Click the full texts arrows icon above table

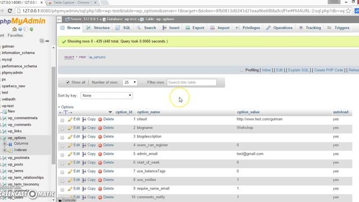tap(66, 112)
